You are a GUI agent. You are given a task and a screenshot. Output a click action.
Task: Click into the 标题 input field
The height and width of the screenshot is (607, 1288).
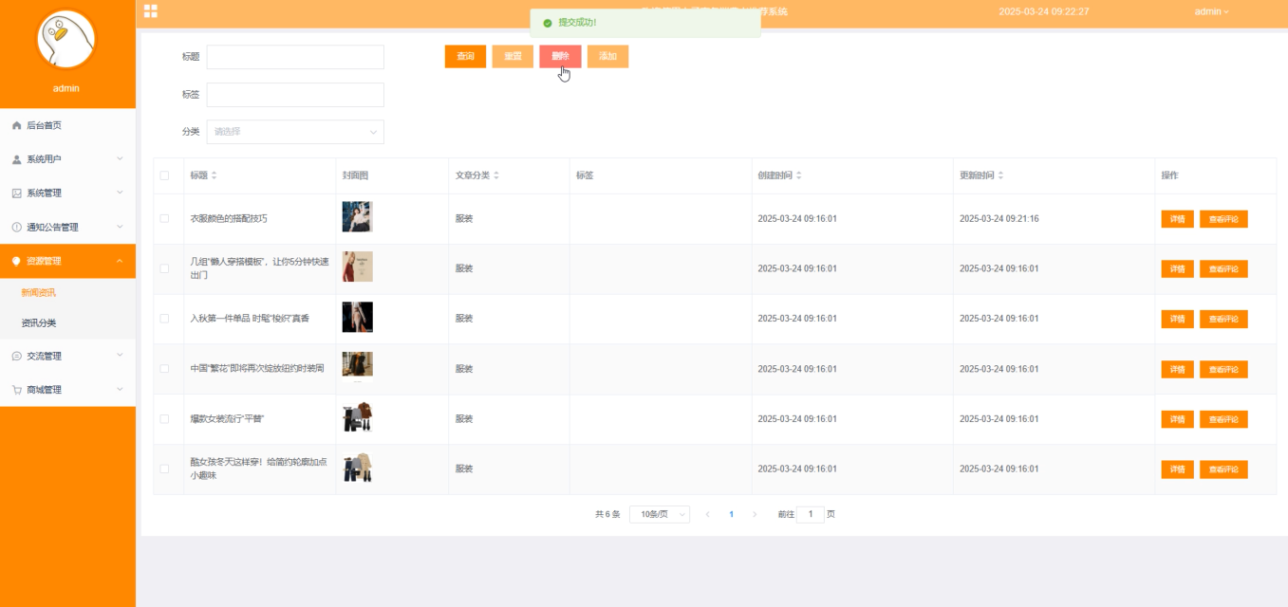pyautogui.click(x=295, y=57)
